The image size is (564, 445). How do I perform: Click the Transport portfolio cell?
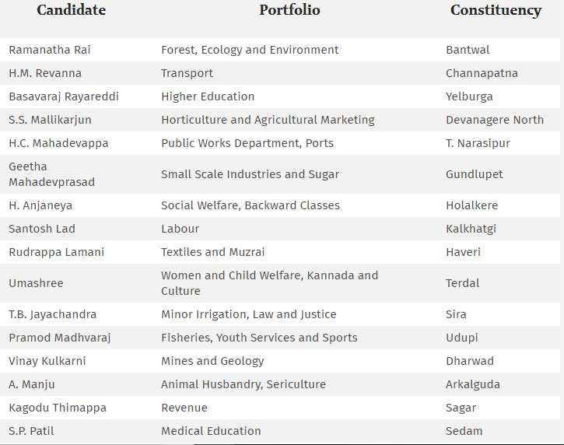click(187, 73)
